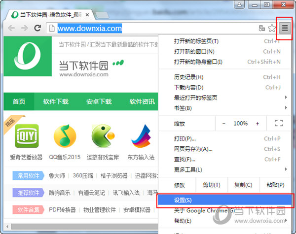Open the iQIYI player app icon
Viewport: 296px width, 234px height.
pyautogui.click(x=27, y=136)
